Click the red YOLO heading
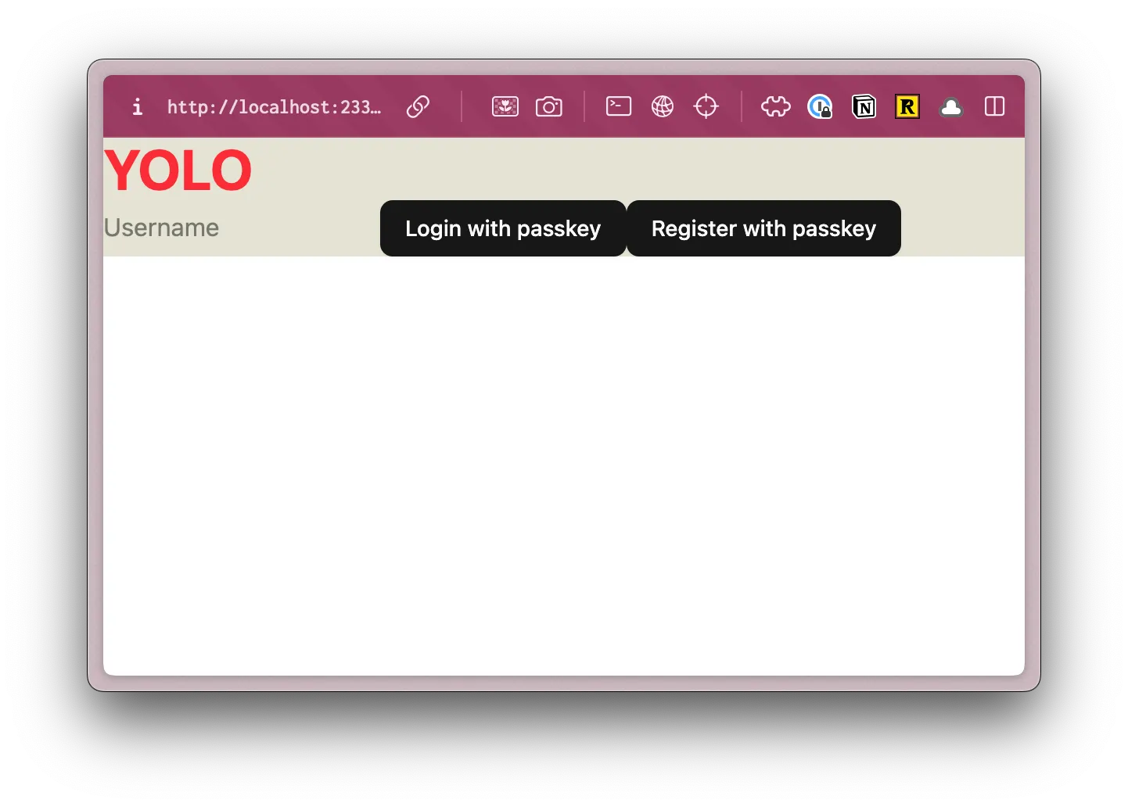The width and height of the screenshot is (1128, 807). [x=178, y=170]
